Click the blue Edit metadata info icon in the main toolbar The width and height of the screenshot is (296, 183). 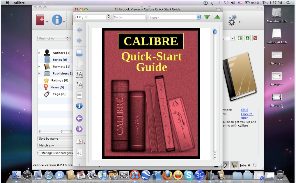(57, 20)
